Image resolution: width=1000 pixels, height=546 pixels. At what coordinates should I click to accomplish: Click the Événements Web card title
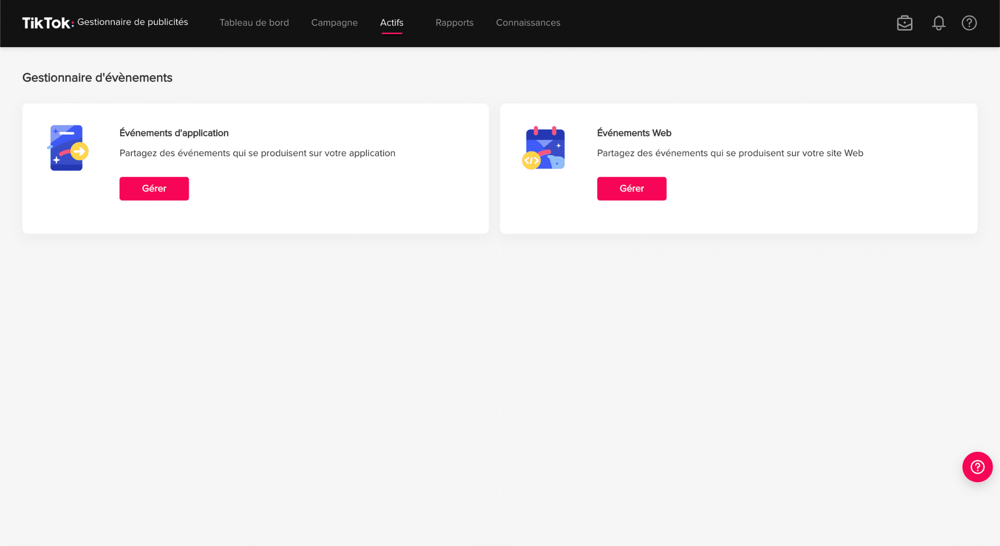pos(633,132)
